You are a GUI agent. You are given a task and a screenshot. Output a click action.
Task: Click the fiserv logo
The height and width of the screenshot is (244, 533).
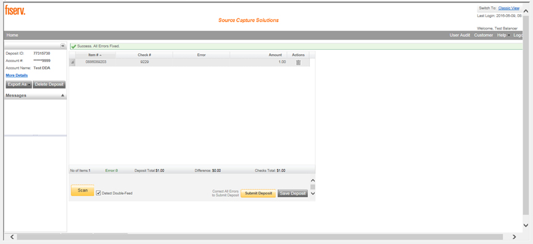coord(15,10)
